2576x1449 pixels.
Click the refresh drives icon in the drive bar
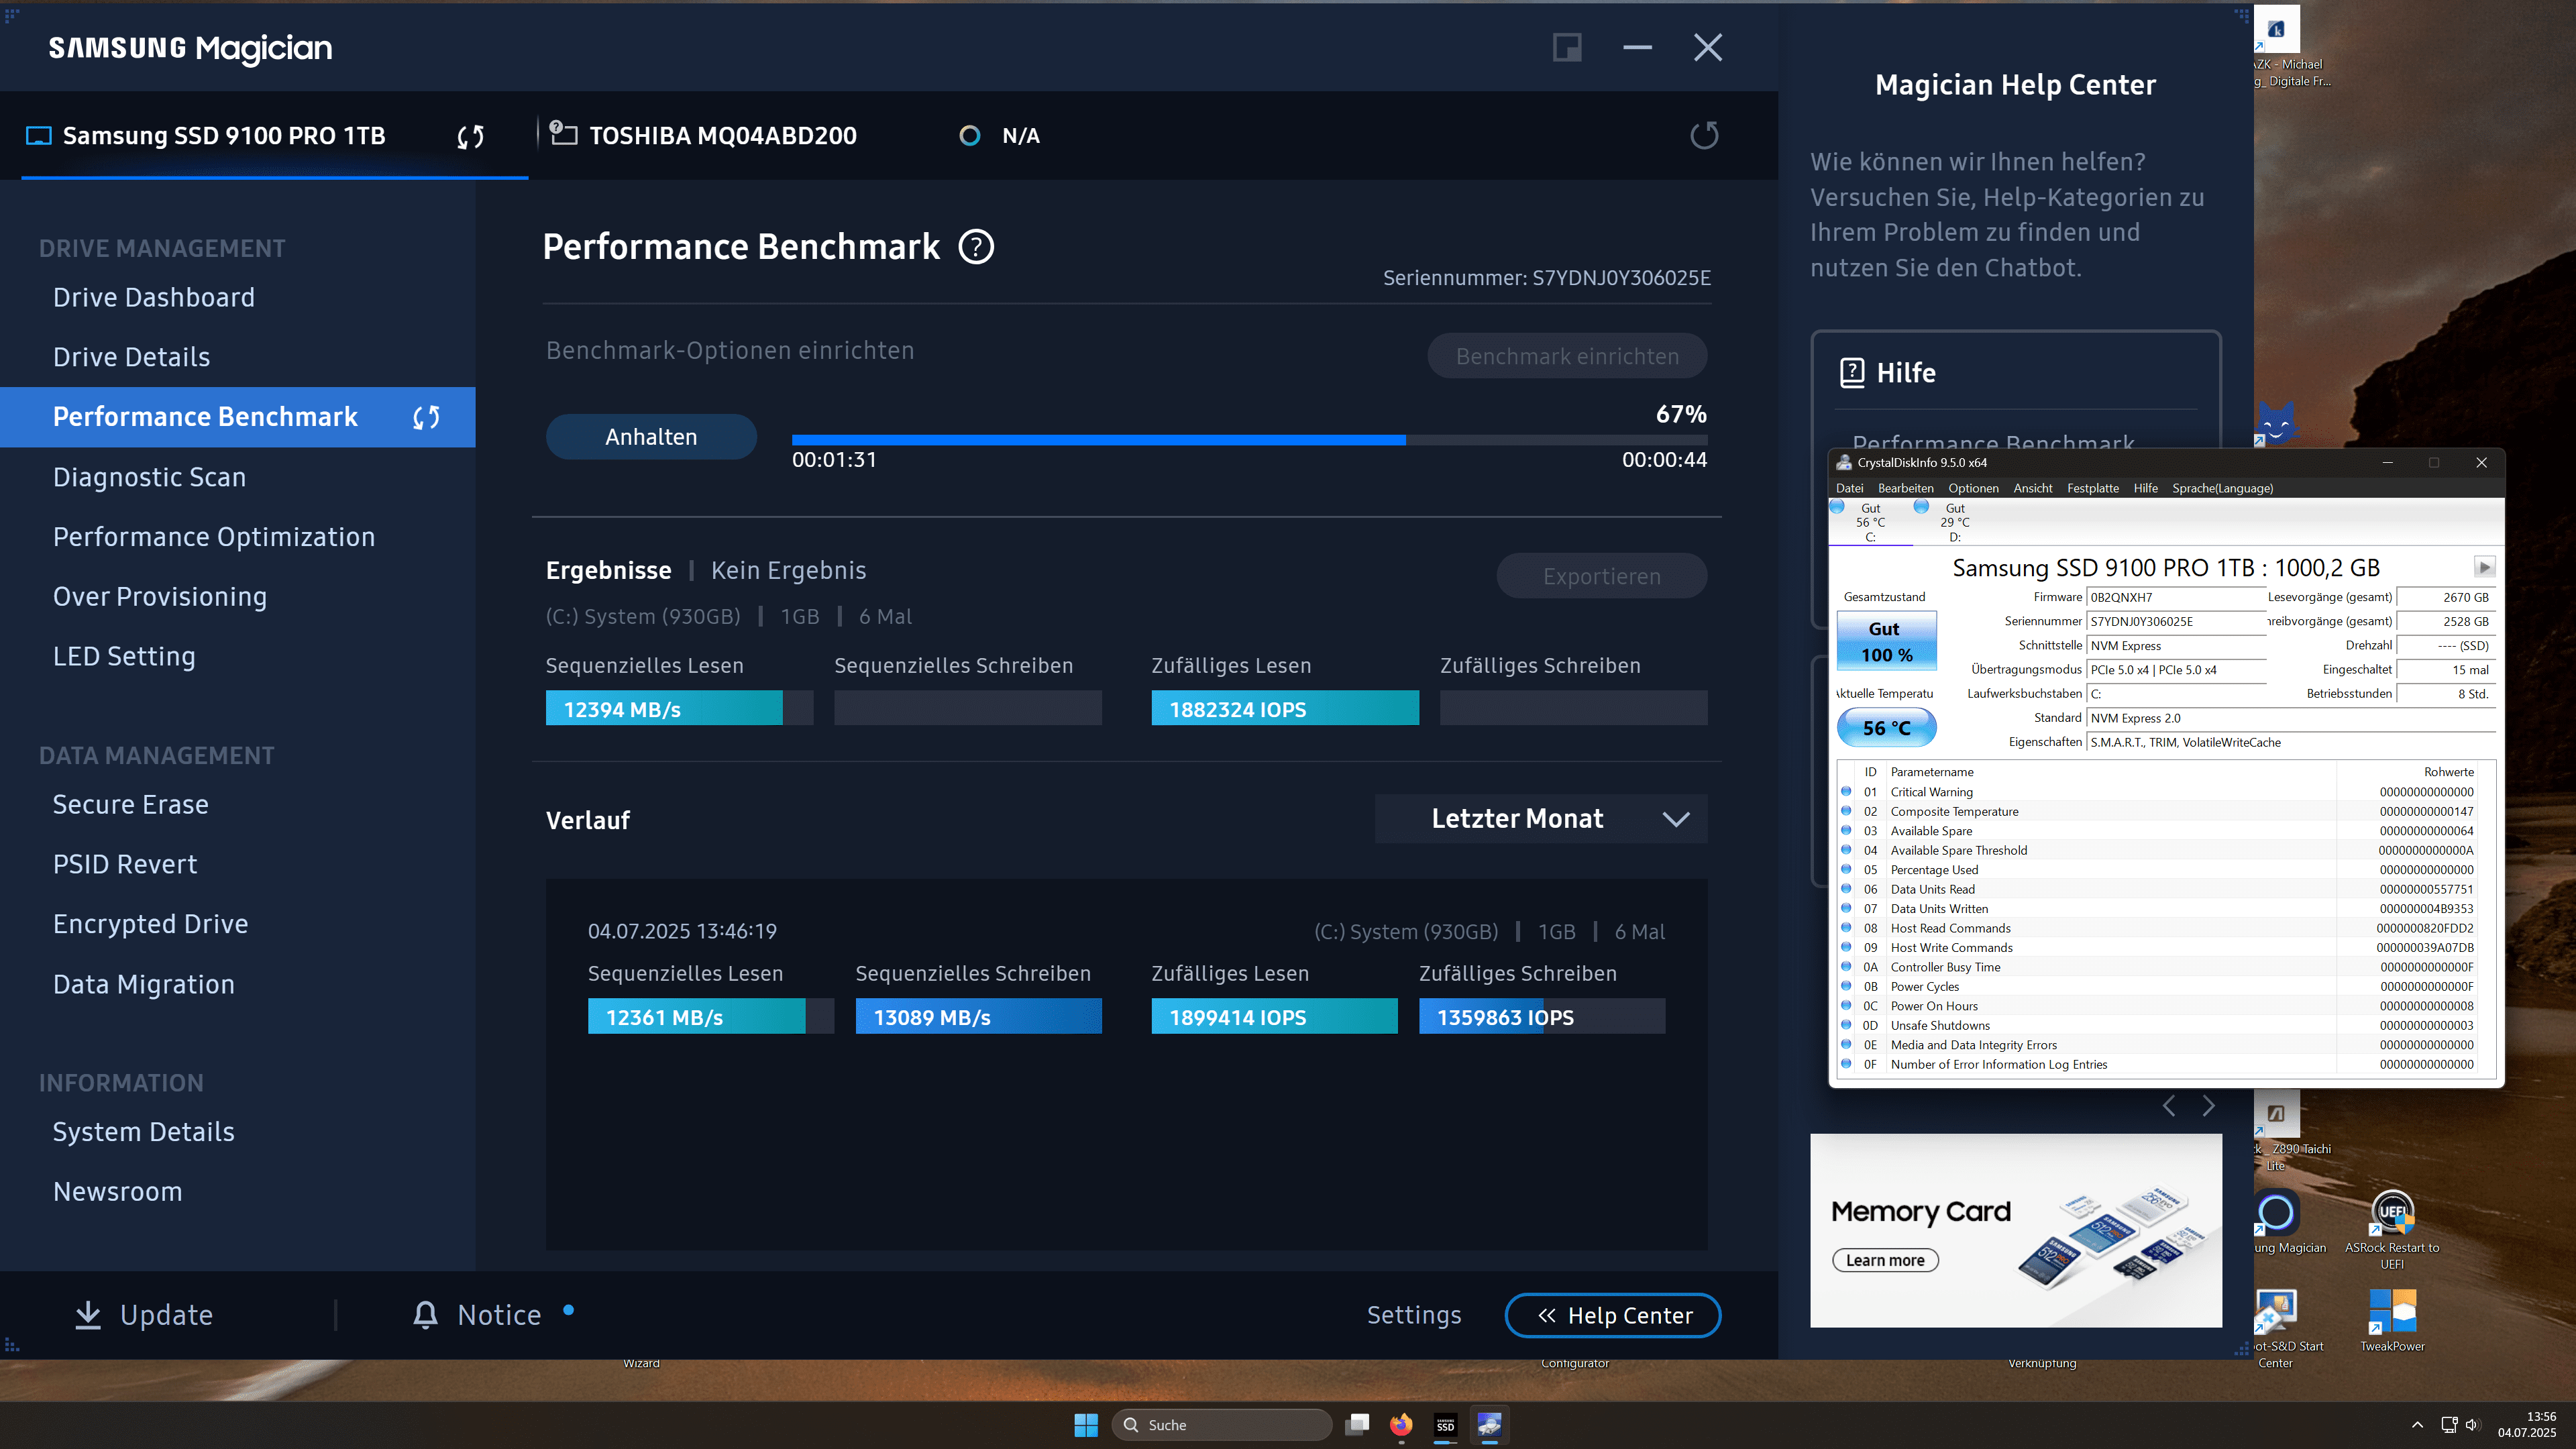coord(1704,135)
